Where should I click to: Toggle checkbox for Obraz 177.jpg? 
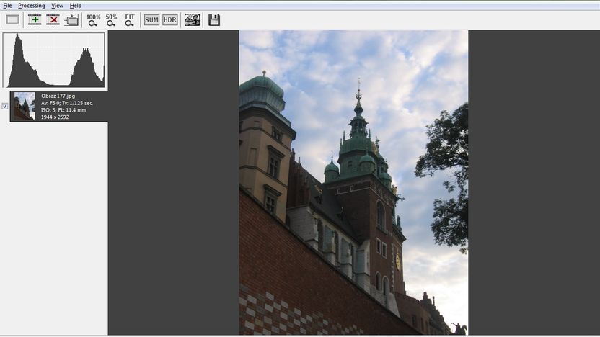point(4,107)
